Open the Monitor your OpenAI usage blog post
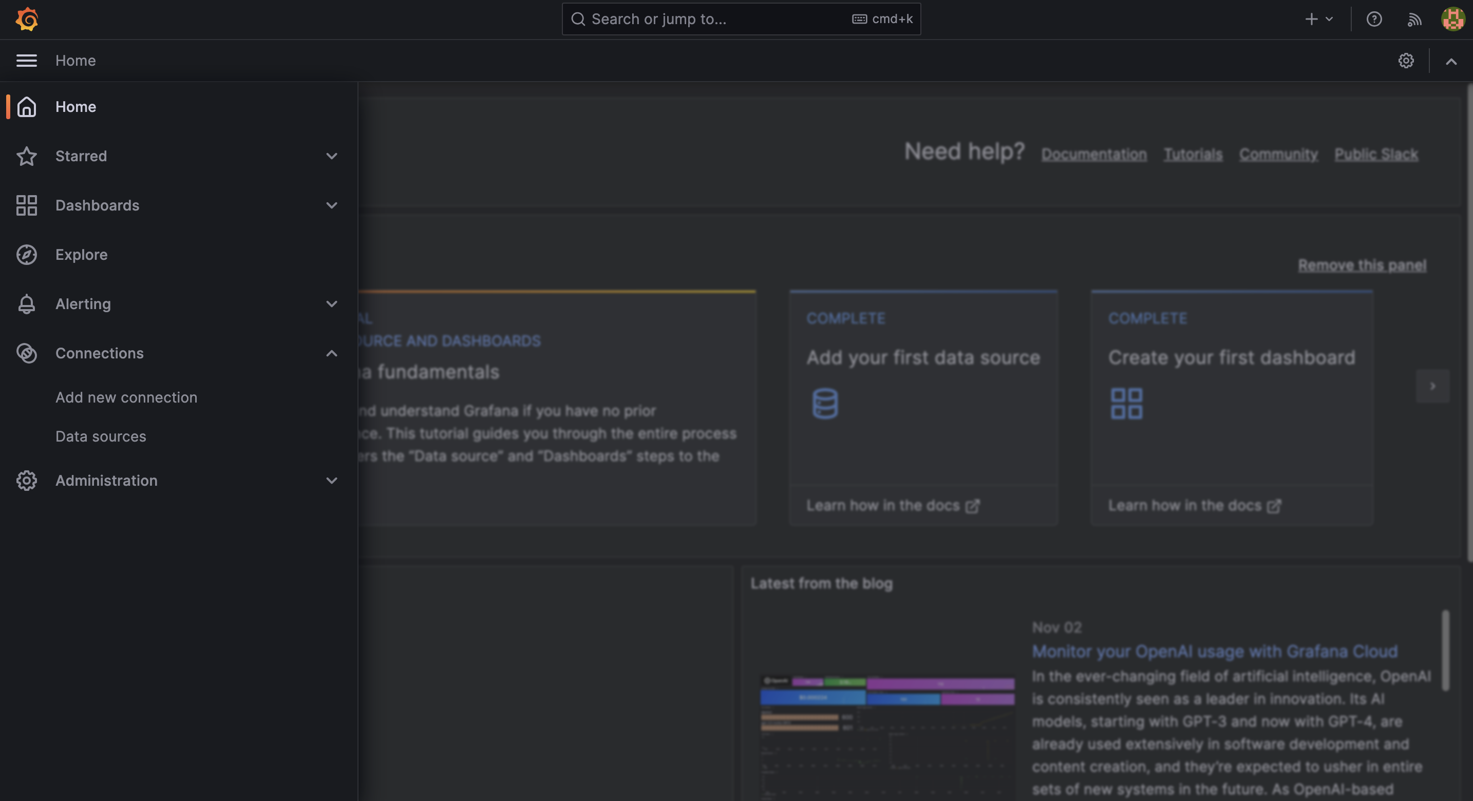This screenshot has width=1473, height=801. tap(1215, 651)
